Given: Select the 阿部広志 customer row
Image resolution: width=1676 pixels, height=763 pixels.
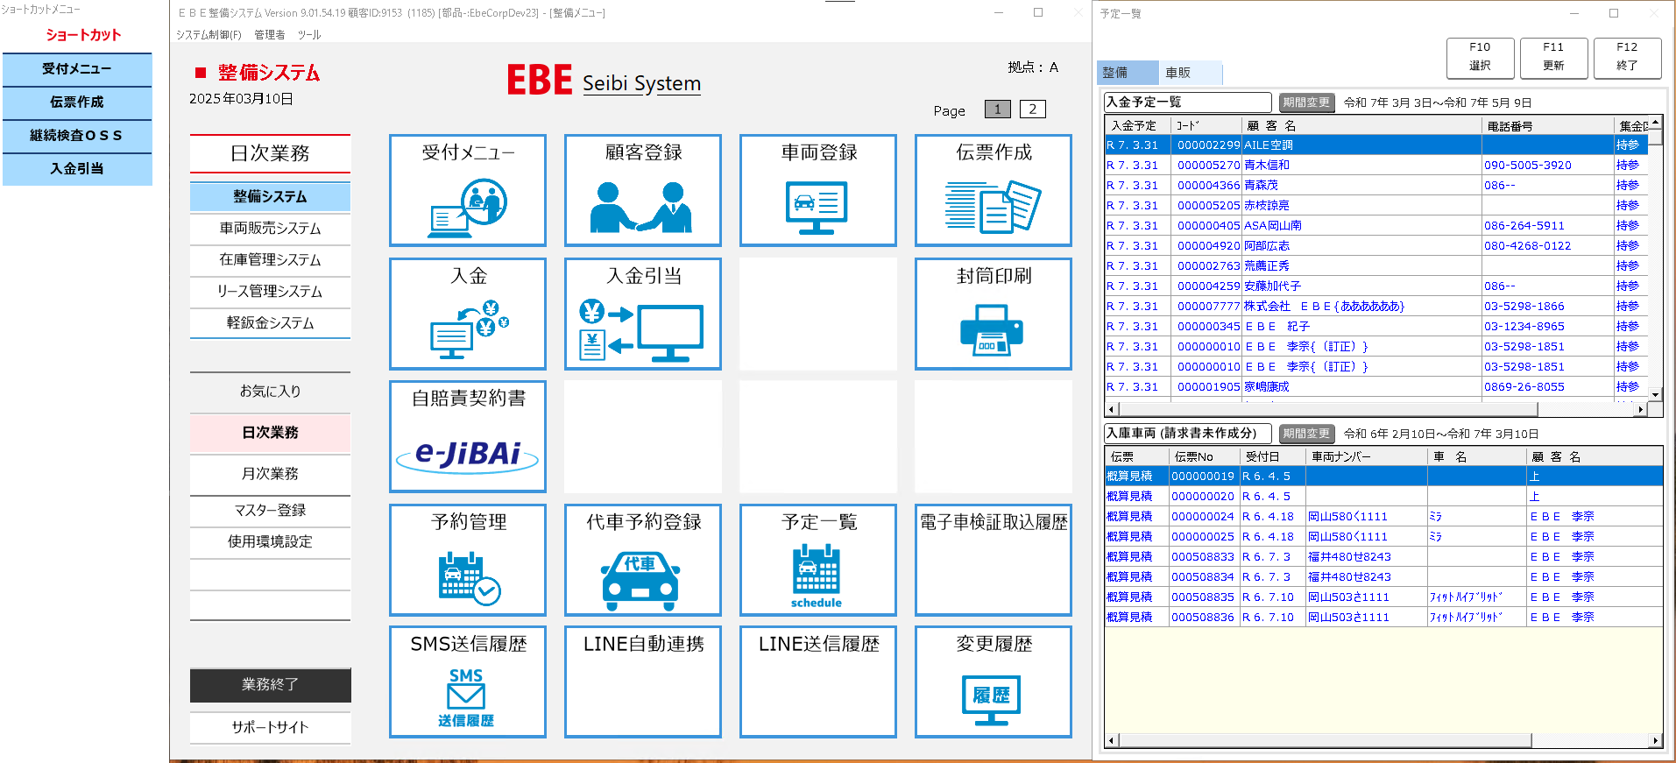Looking at the screenshot, I should tap(1376, 246).
